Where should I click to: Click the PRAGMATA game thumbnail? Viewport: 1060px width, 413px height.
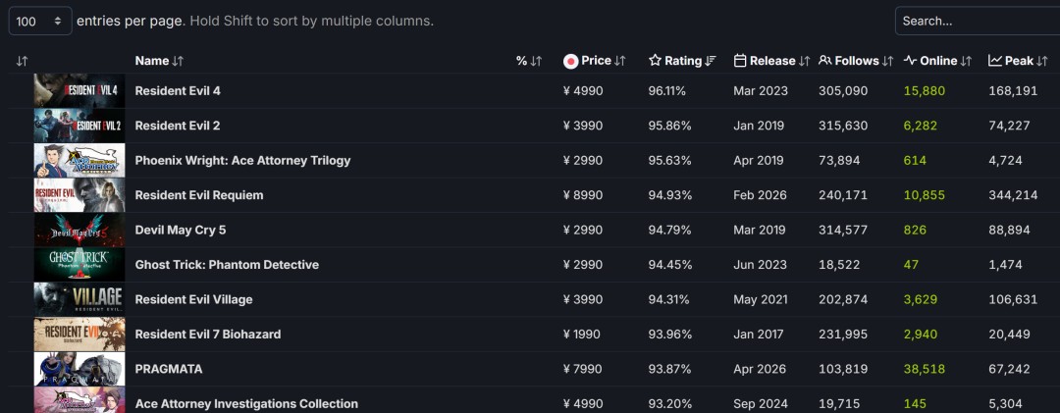pyautogui.click(x=79, y=369)
